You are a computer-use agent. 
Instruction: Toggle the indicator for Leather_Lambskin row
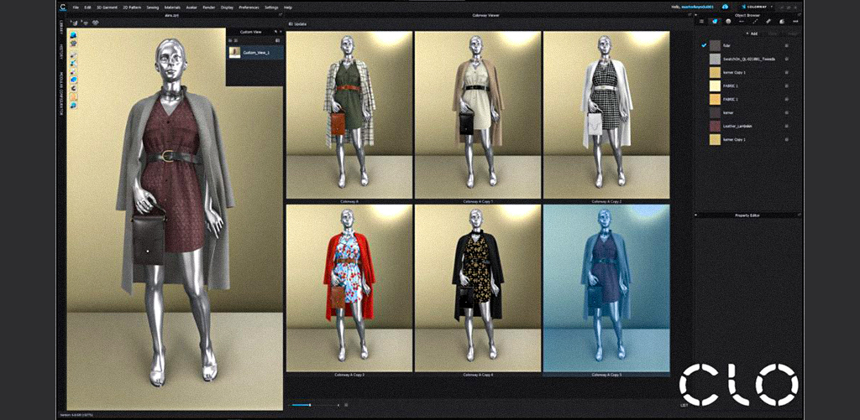(x=786, y=126)
